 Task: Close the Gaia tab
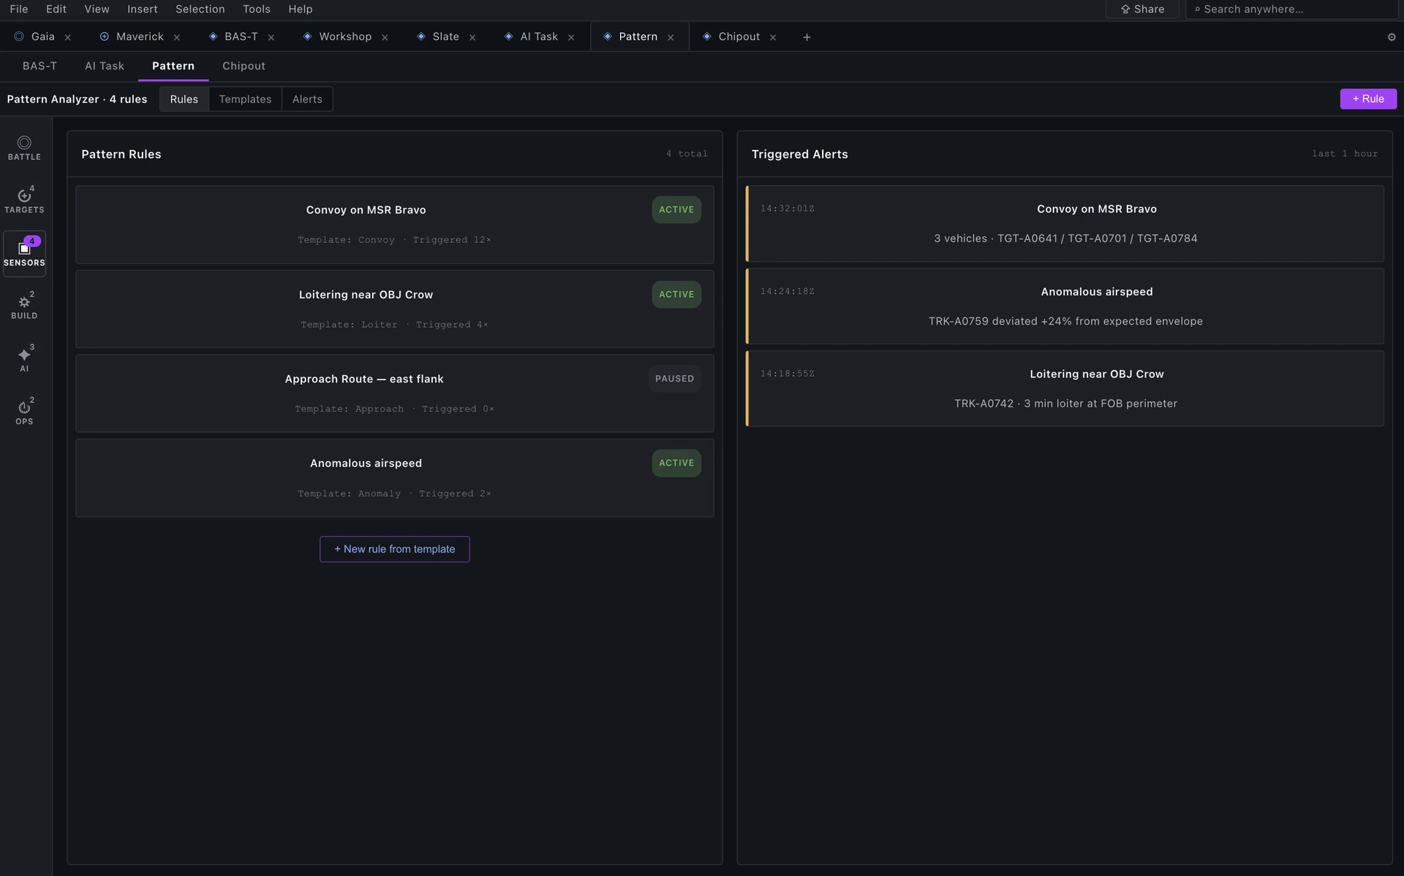(x=67, y=37)
